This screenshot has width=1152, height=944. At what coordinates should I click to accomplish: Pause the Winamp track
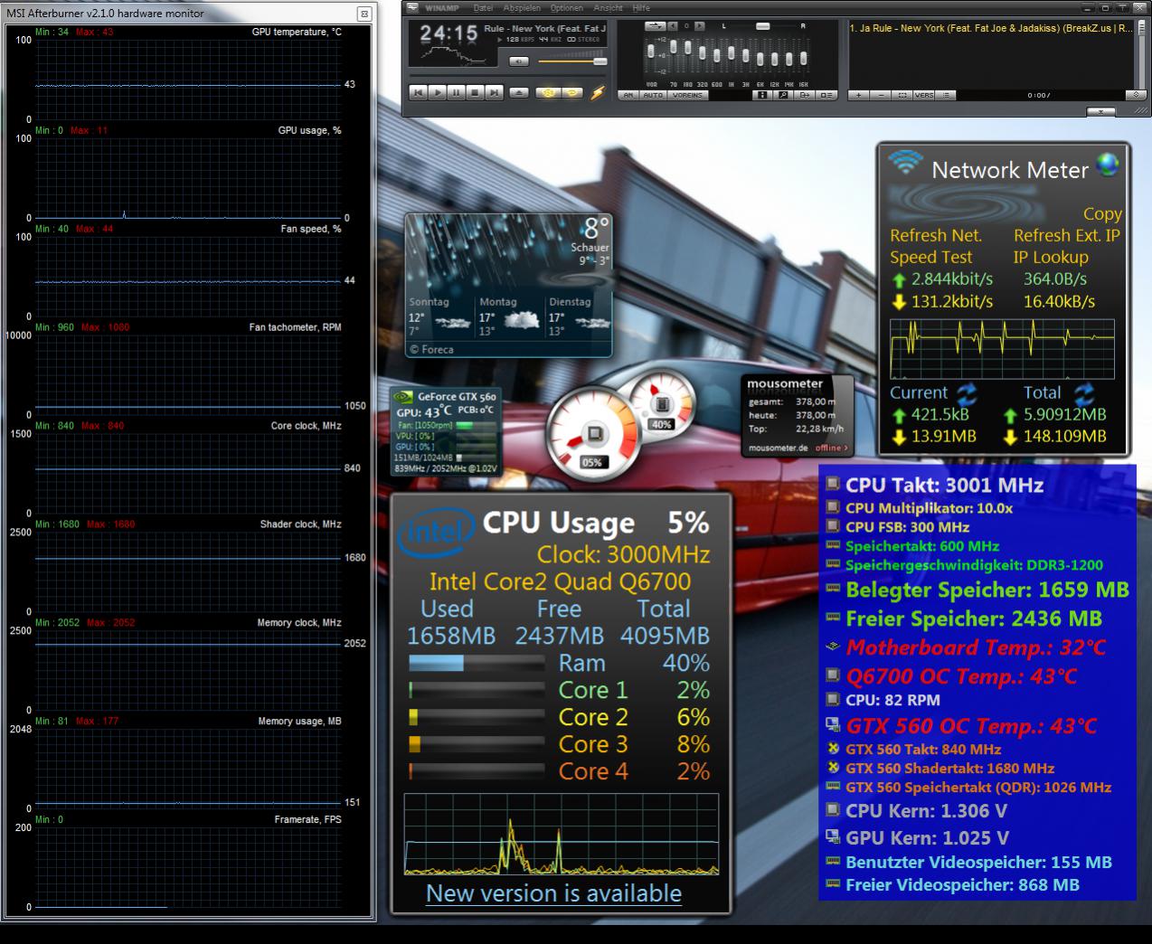coord(456,92)
